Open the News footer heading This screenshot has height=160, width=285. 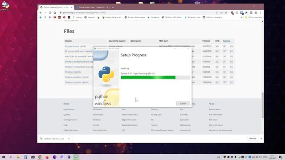[x=212, y=104]
